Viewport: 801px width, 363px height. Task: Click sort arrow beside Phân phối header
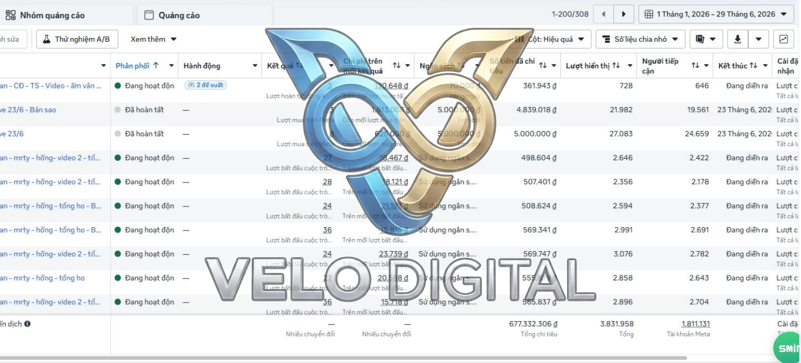click(x=156, y=66)
